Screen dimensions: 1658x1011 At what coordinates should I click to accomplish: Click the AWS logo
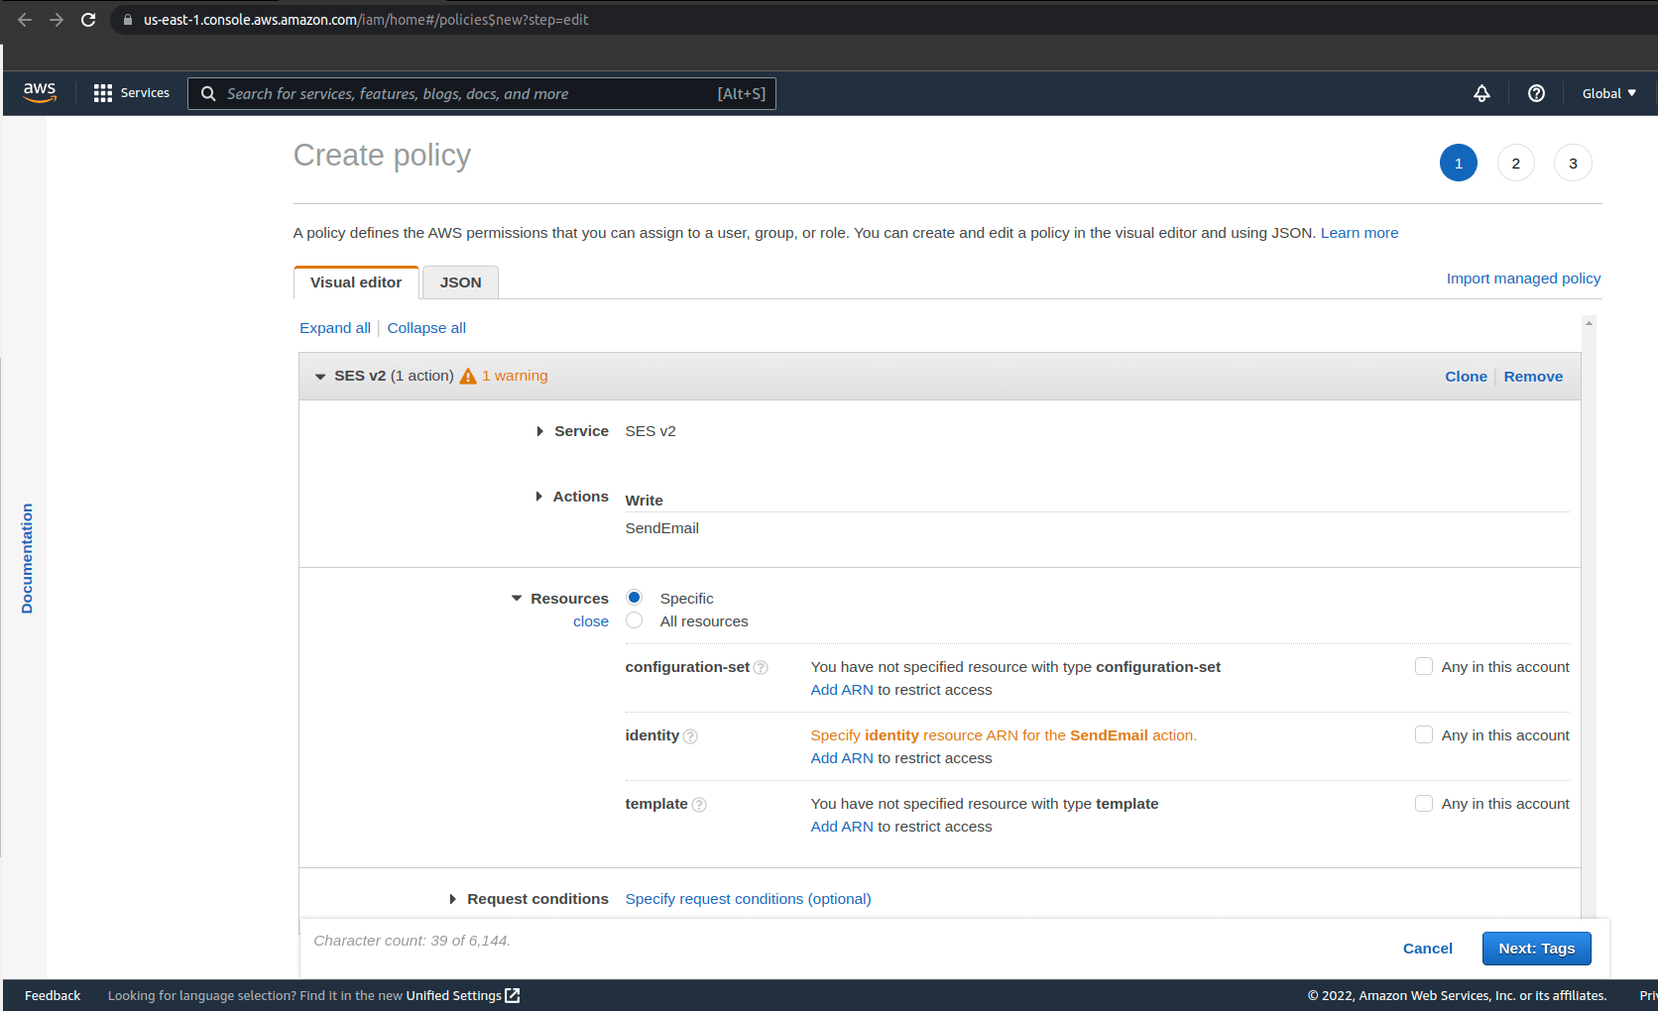click(x=40, y=92)
